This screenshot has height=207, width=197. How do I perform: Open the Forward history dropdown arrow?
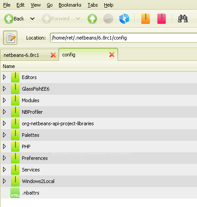coord(78,19)
